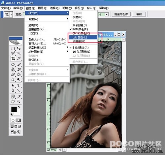The width and height of the screenshot is (165, 155).
Task: Open the 模式(M) submenu
Action: click(47, 13)
